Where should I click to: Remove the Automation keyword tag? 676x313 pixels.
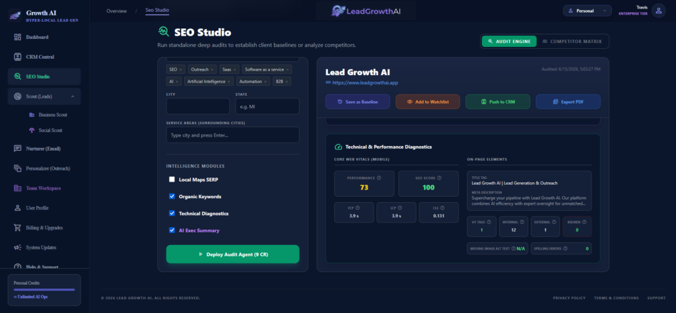[x=266, y=81]
